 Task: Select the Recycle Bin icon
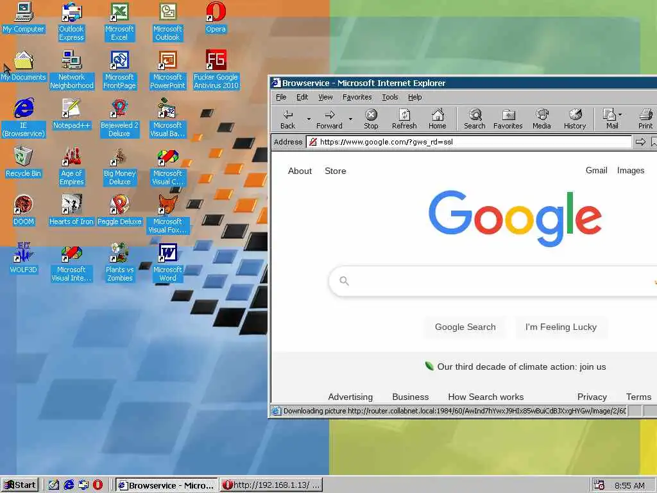pyautogui.click(x=24, y=162)
